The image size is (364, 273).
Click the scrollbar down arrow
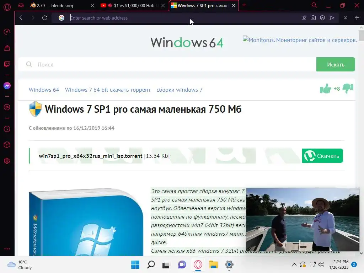(x=361, y=253)
